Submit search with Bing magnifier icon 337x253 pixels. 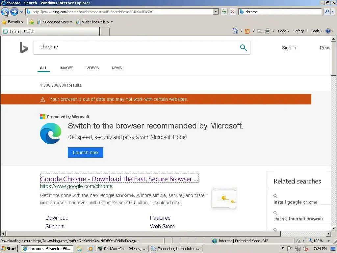(243, 47)
